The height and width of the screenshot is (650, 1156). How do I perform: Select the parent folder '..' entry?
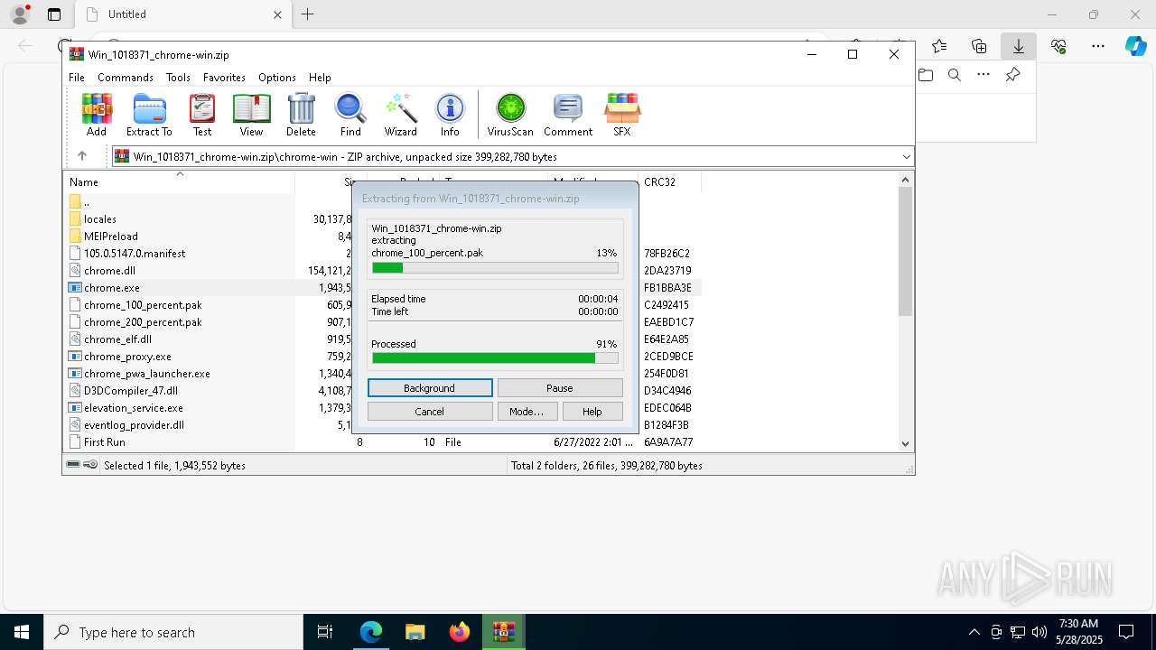pos(87,202)
